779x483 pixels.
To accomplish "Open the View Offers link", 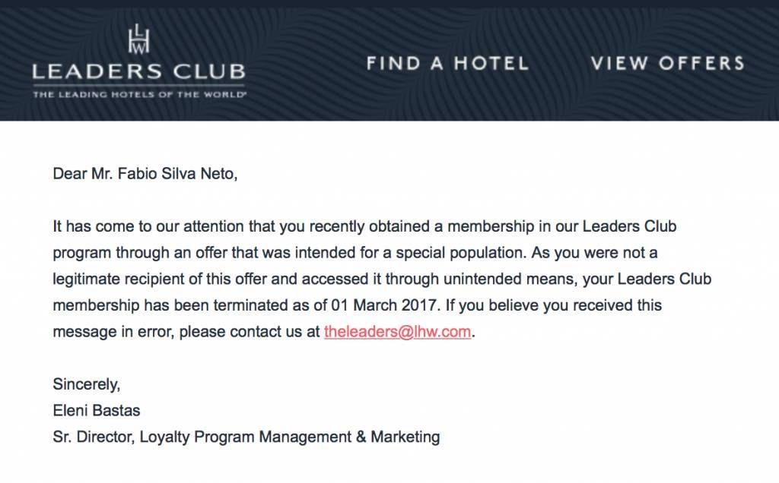I will pyautogui.click(x=667, y=64).
